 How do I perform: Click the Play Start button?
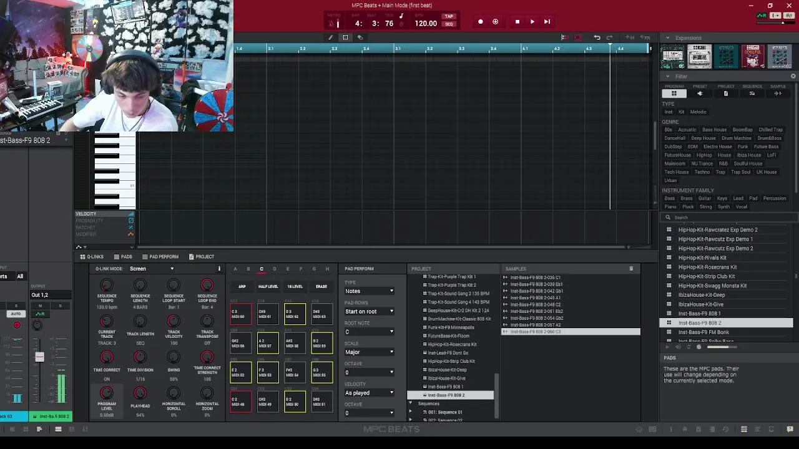pyautogui.click(x=547, y=22)
